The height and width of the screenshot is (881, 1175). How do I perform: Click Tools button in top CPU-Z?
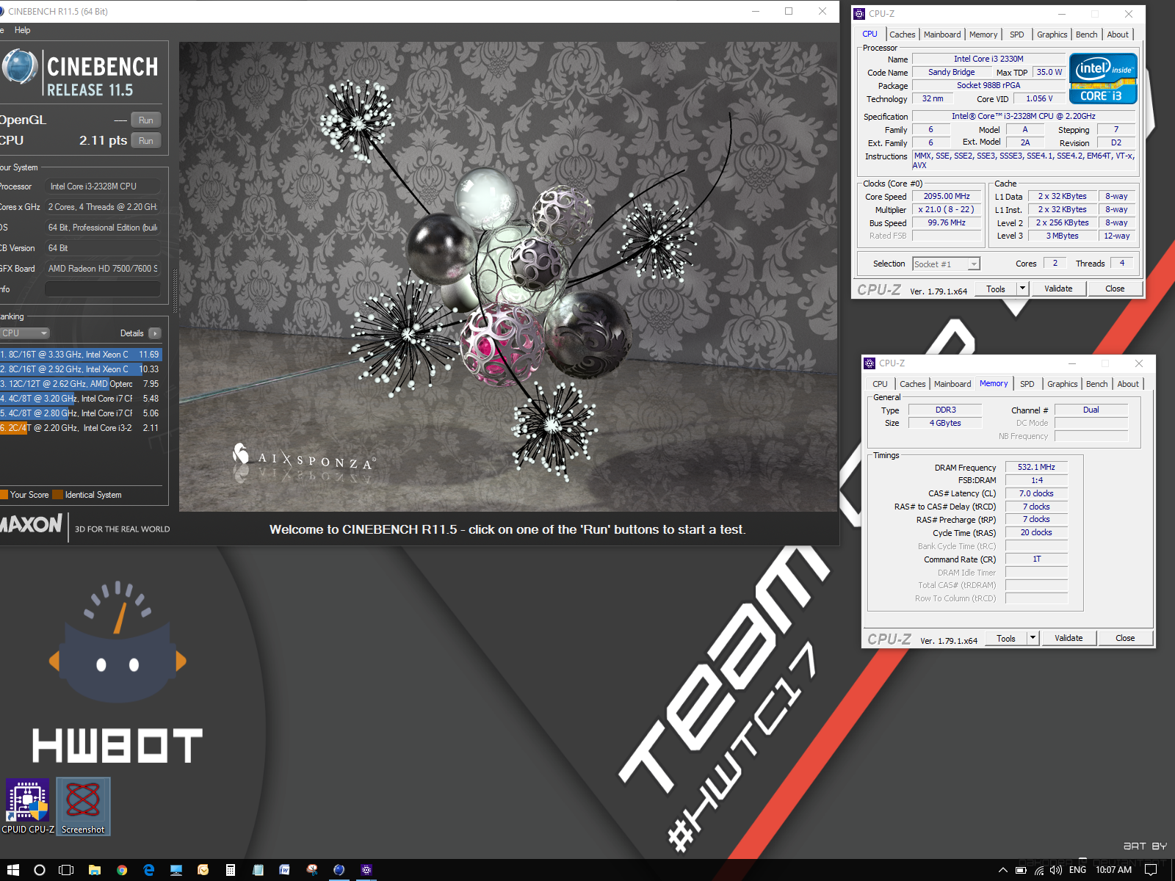tap(996, 289)
